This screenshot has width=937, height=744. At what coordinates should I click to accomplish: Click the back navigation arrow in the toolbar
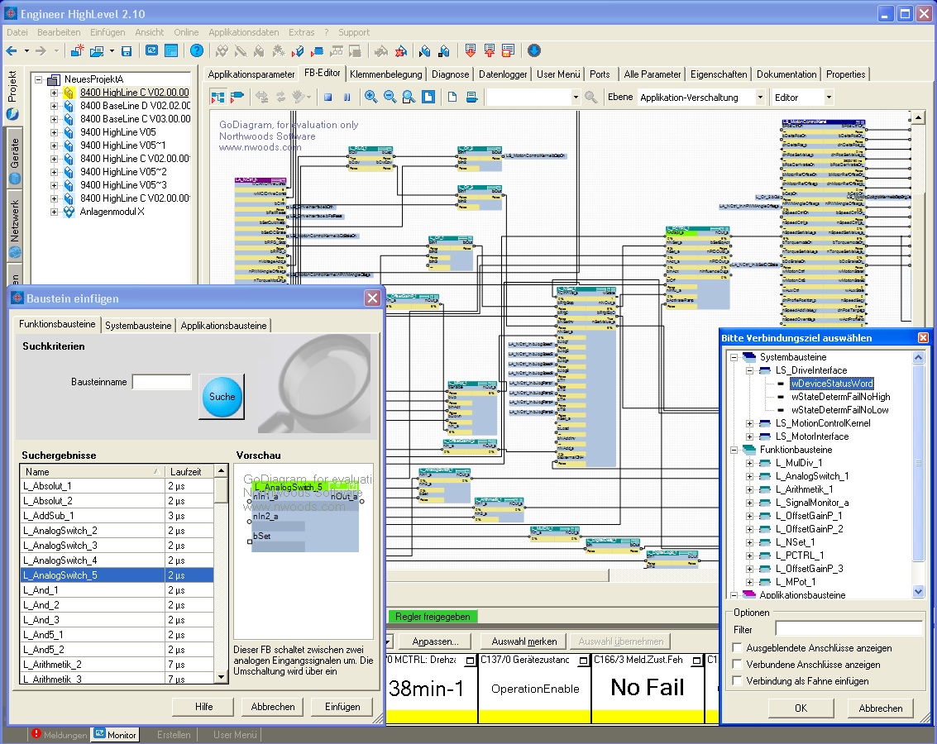point(12,51)
